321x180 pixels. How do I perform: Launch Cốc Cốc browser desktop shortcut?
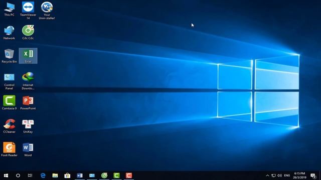(28, 32)
